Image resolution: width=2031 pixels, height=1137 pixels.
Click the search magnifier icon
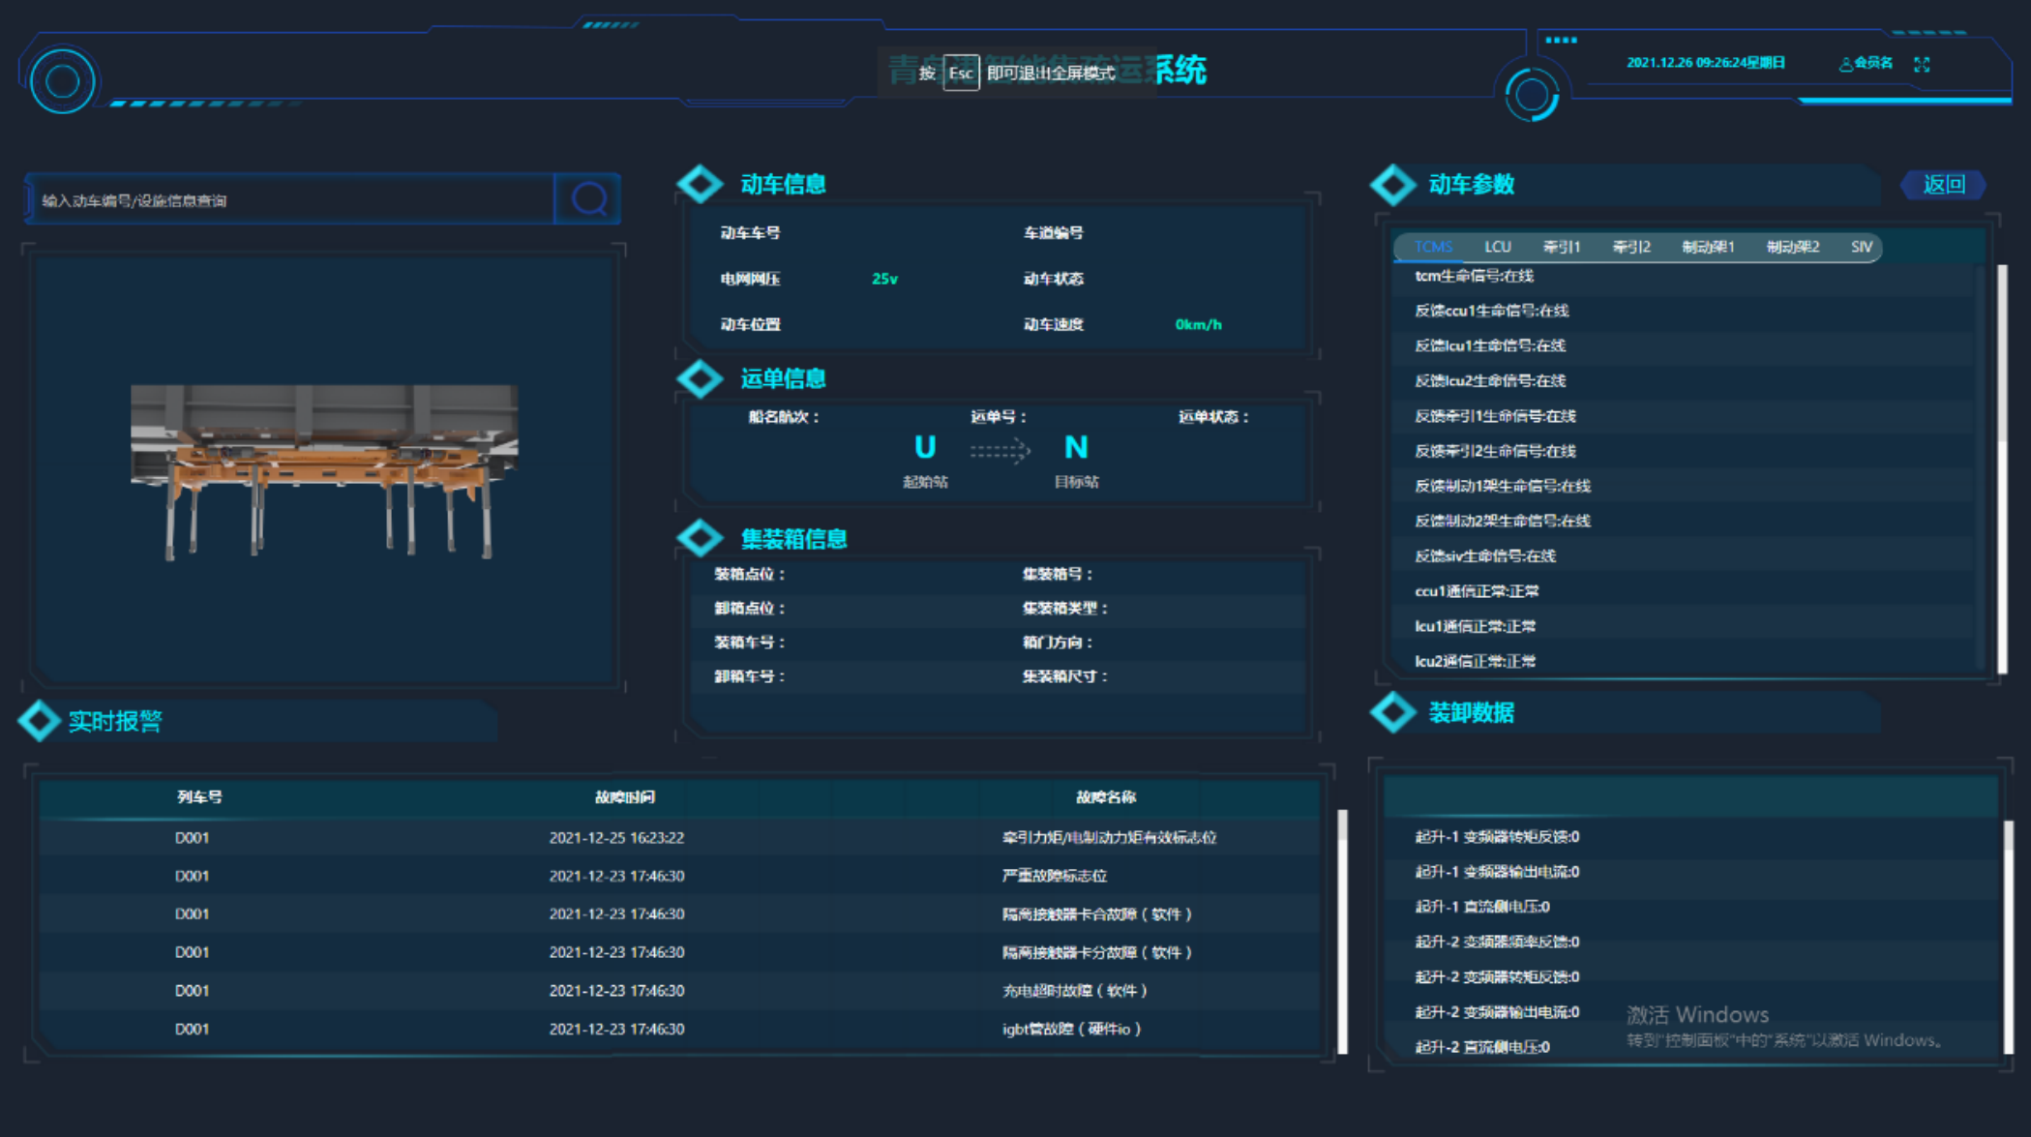click(588, 199)
